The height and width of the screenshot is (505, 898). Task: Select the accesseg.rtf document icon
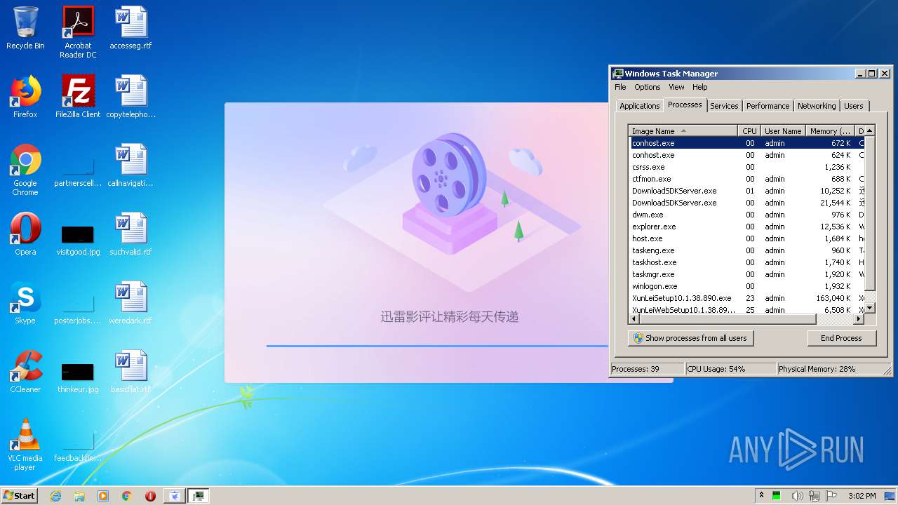click(x=130, y=28)
